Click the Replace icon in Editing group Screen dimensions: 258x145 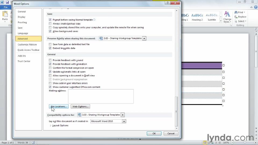coord(236,17)
